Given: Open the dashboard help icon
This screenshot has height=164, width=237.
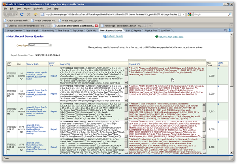Looking at the screenshot, I should (x=229, y=30).
